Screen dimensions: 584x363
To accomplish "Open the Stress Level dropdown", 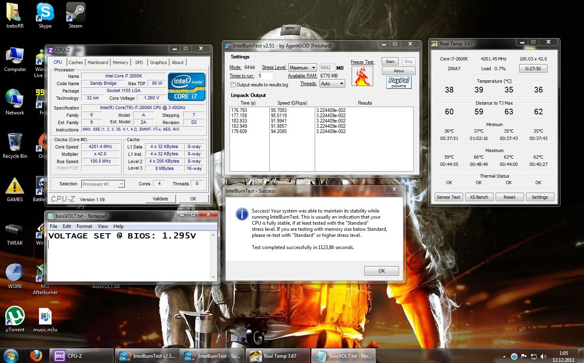I will [303, 68].
